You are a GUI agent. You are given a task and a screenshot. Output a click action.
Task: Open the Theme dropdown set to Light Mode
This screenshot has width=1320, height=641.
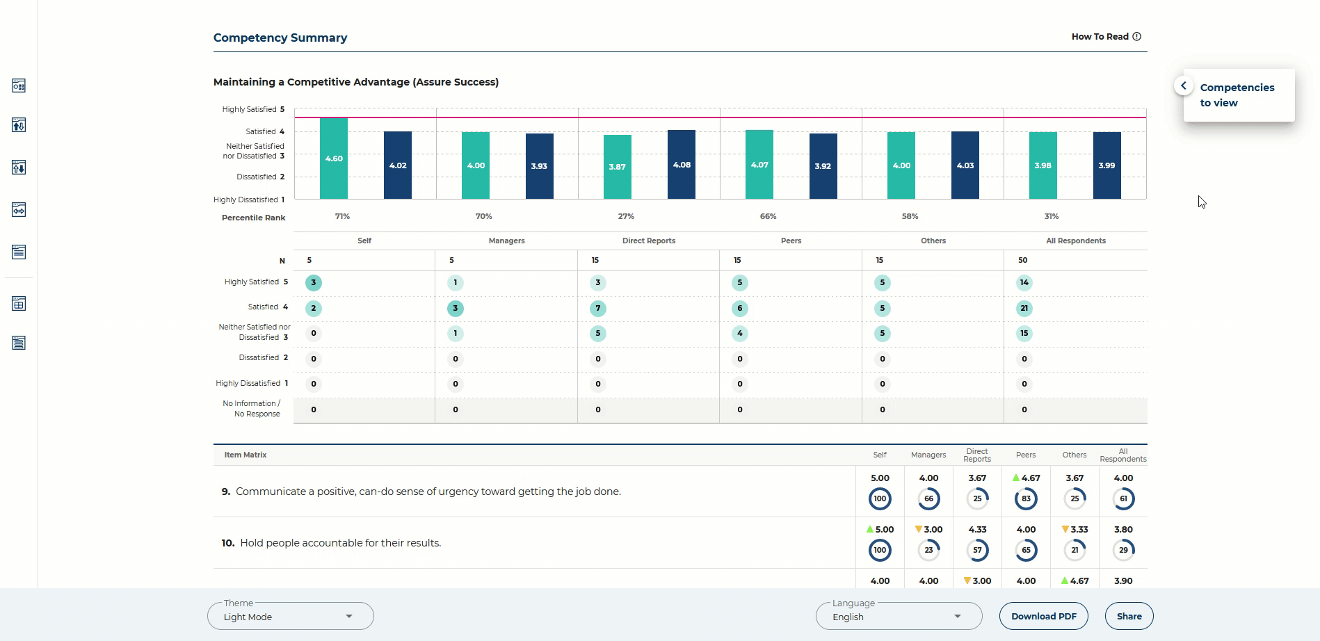290,616
